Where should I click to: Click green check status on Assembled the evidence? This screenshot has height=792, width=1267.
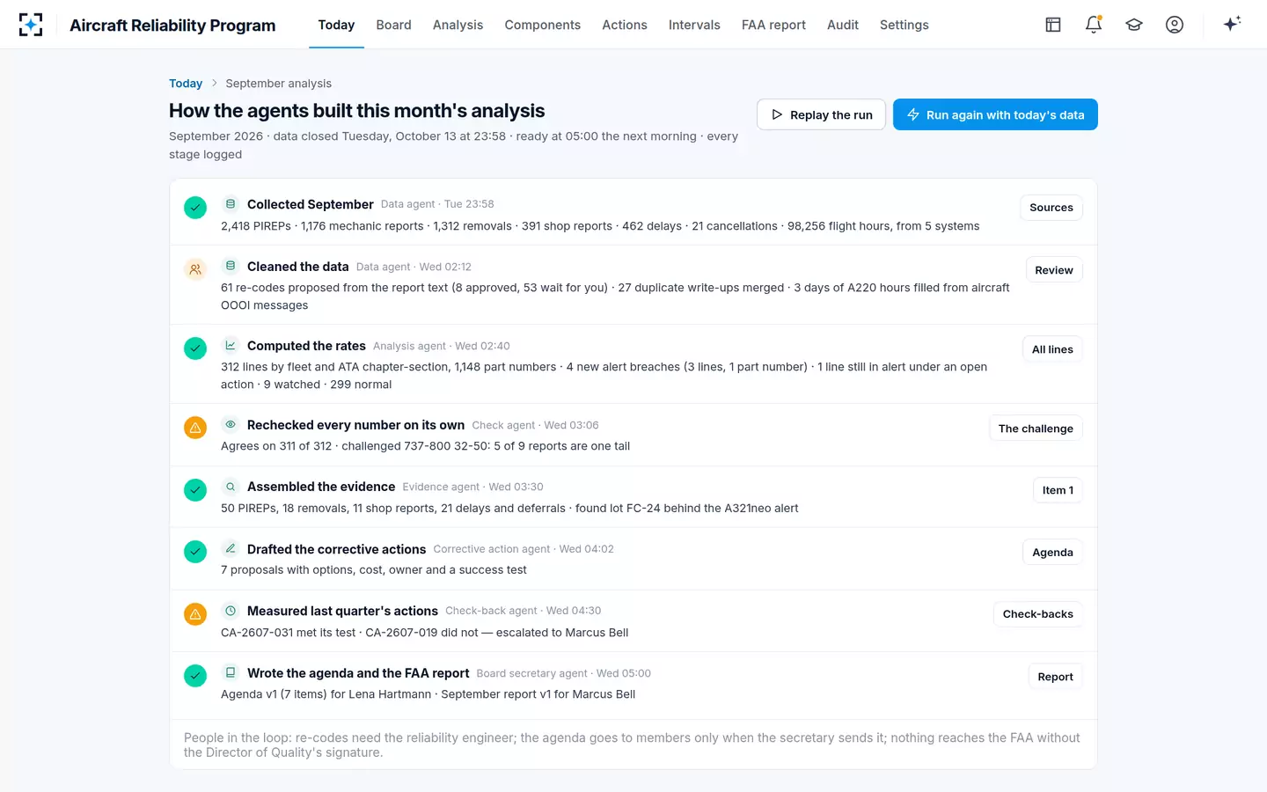pos(195,490)
